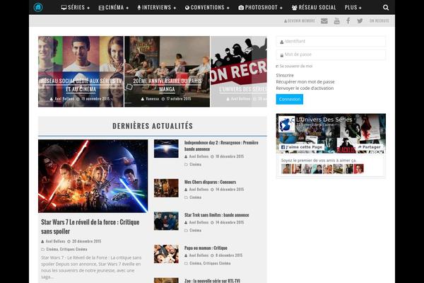Viewport: 424px width, 283px height.
Task: Expand the Photoshoot menu
Action: click(x=260, y=8)
